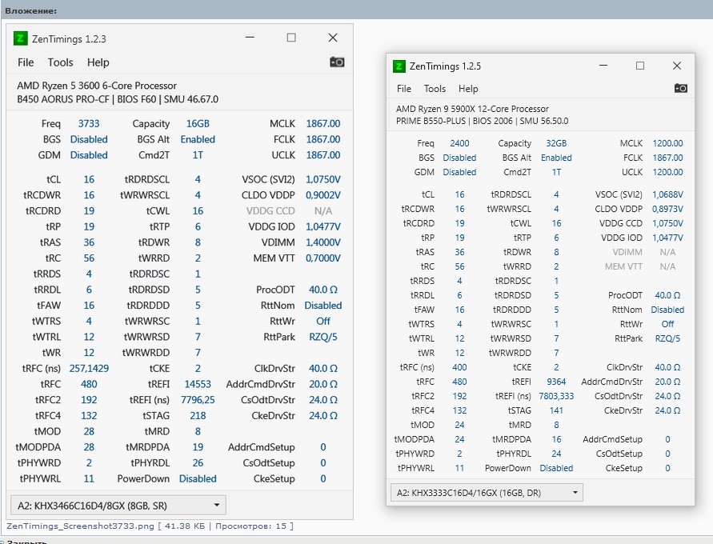Image resolution: width=713 pixels, height=544 pixels.
Task: Open the Tools menu in ZenTimings 1.2.3
Action: coord(61,62)
